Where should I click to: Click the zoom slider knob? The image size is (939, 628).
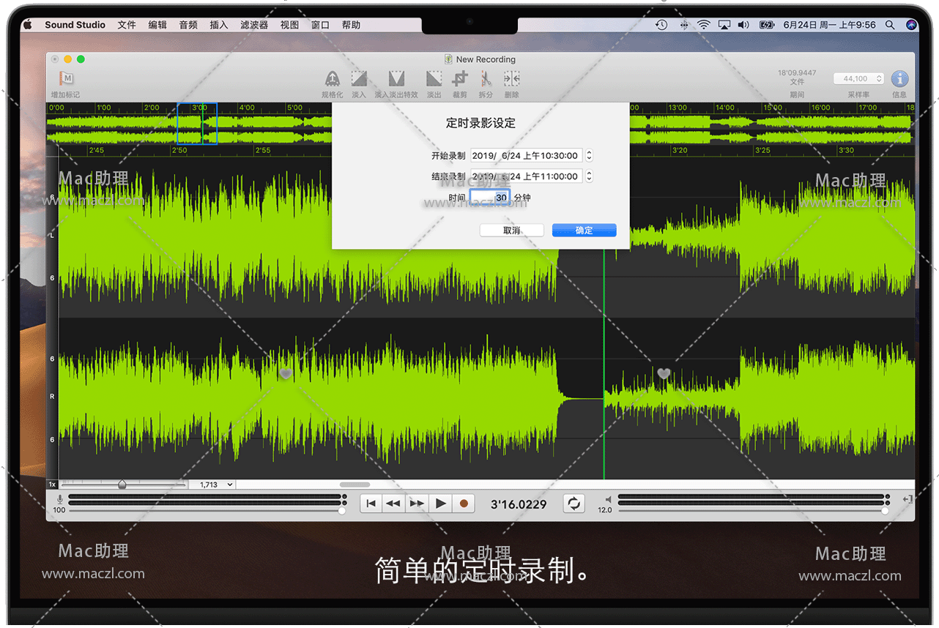(122, 485)
